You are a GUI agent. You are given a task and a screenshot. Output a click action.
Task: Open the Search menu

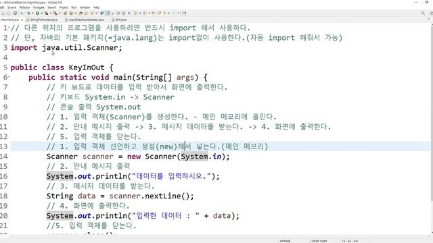pos(52,7)
